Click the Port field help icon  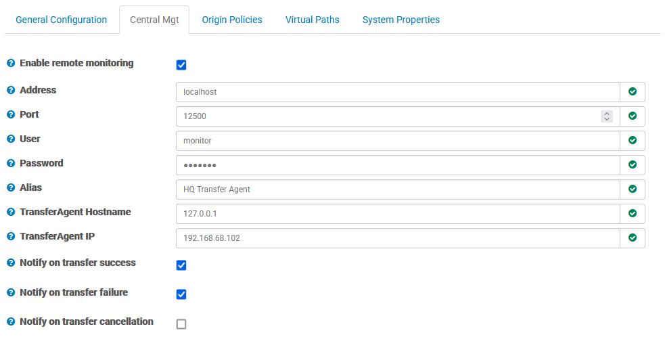tap(11, 115)
